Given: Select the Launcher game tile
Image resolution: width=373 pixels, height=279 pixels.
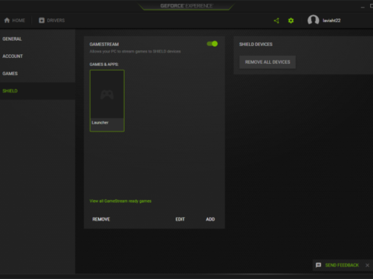Looking at the screenshot, I should (x=107, y=101).
